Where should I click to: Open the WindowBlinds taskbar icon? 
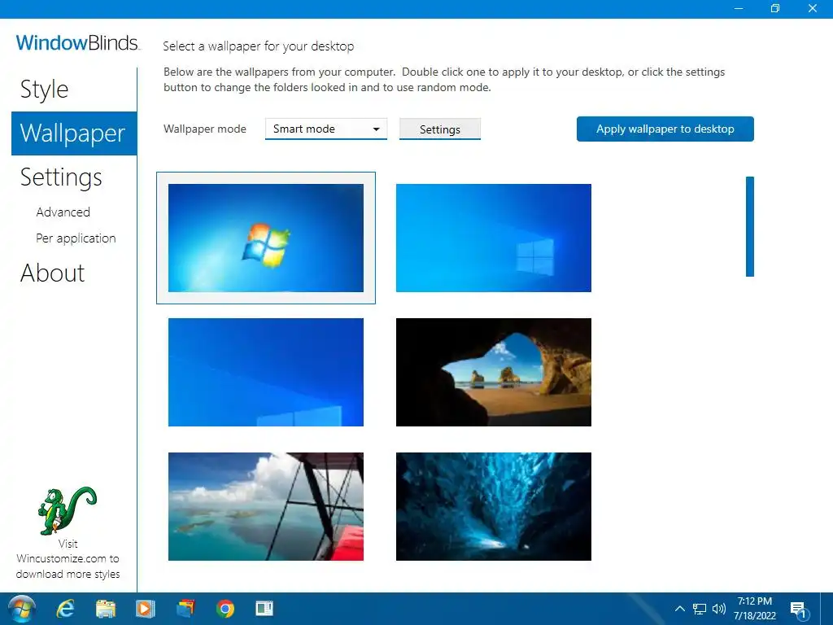tap(264, 609)
